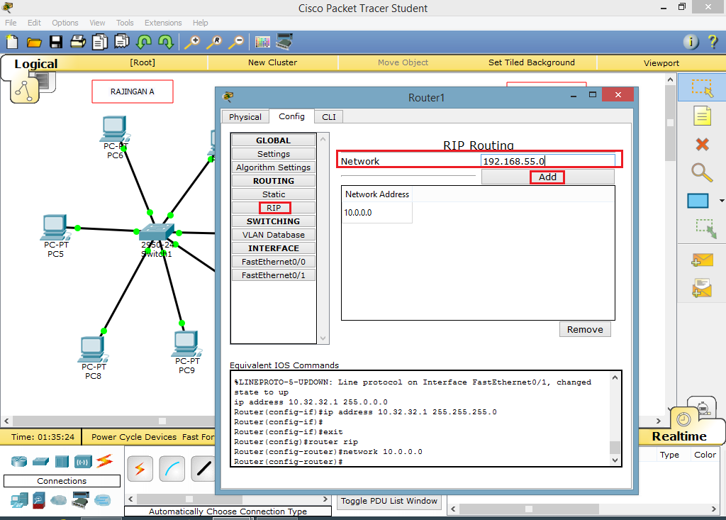Image resolution: width=726 pixels, height=520 pixels.
Task: Open the Extensions menu
Action: pyautogui.click(x=163, y=22)
